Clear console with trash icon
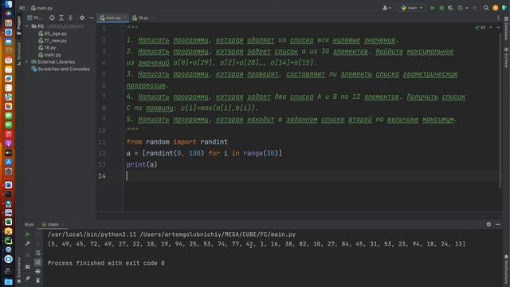The height and width of the screenshot is (287, 510). (37, 280)
